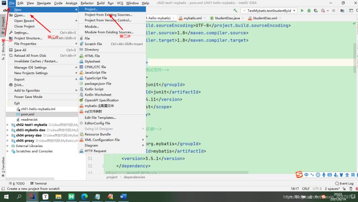The image size is (358, 202).
Task: Expand Scratches and Consoles node
Action: pyautogui.click(x=8, y=151)
